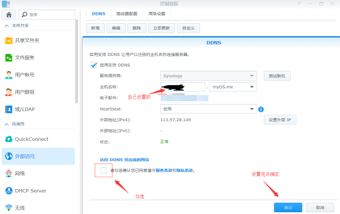Image resolution: width=340 pixels, height=214 pixels.
Task: Switch to the 路由器配置 tab
Action: [x=127, y=14]
